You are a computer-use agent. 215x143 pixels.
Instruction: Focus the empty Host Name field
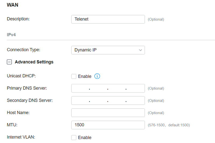[108, 113]
